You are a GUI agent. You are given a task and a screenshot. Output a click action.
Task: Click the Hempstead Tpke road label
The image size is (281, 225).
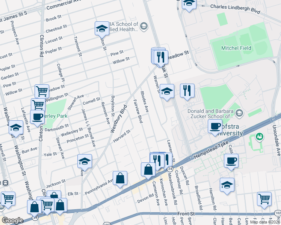pos(211,150)
